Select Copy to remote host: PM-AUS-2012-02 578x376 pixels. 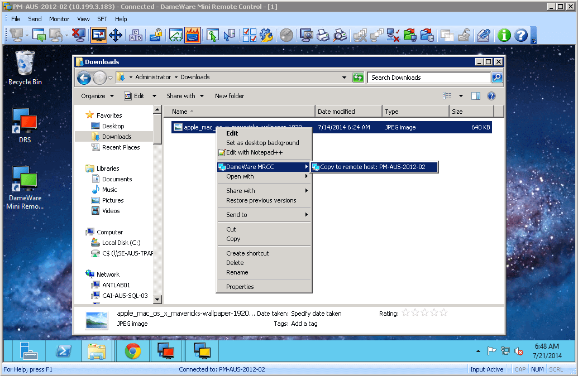(375, 167)
